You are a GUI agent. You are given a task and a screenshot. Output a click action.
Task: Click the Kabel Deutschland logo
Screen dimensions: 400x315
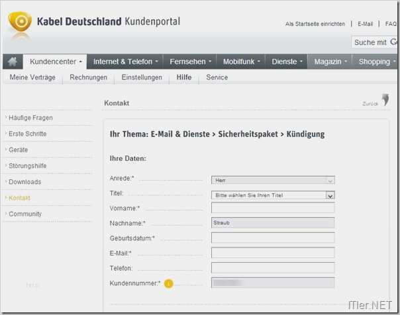(x=20, y=22)
